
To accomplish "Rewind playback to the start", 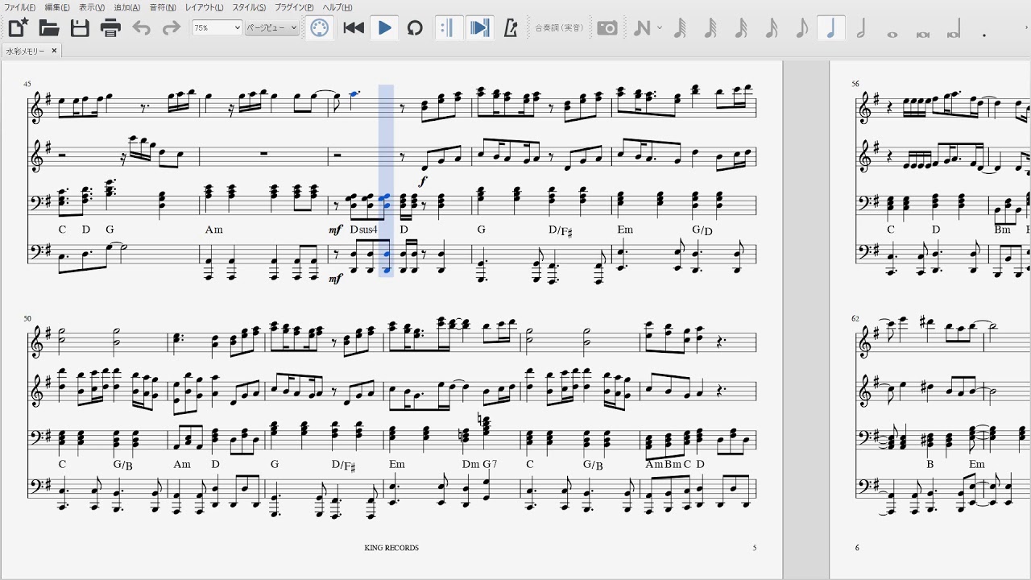I will coord(354,28).
